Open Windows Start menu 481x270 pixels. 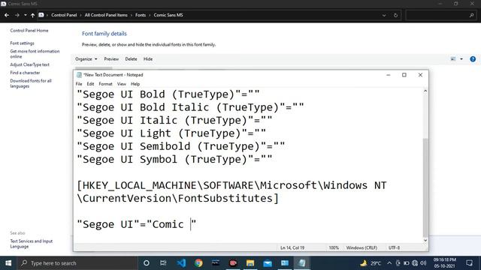tap(8, 263)
